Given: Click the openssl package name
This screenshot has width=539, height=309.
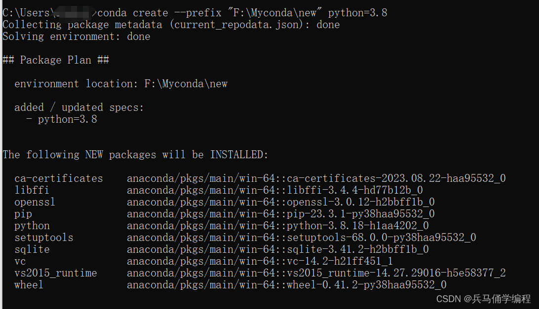Looking at the screenshot, I should click(35, 202).
